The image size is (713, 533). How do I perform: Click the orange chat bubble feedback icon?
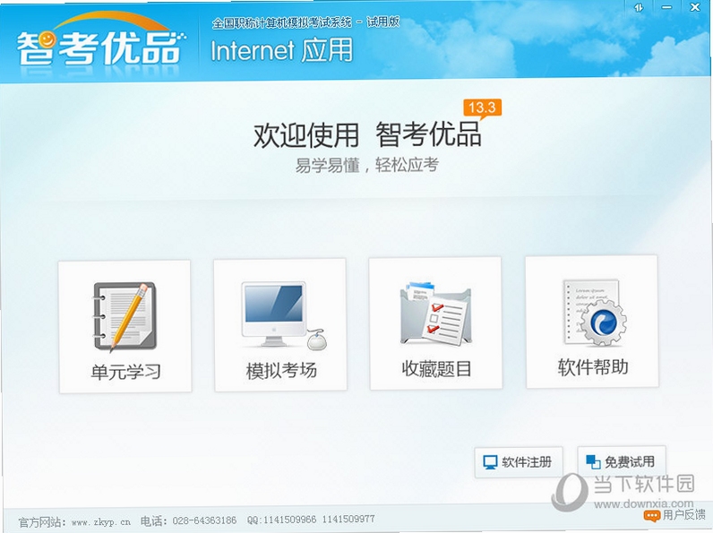(x=652, y=515)
